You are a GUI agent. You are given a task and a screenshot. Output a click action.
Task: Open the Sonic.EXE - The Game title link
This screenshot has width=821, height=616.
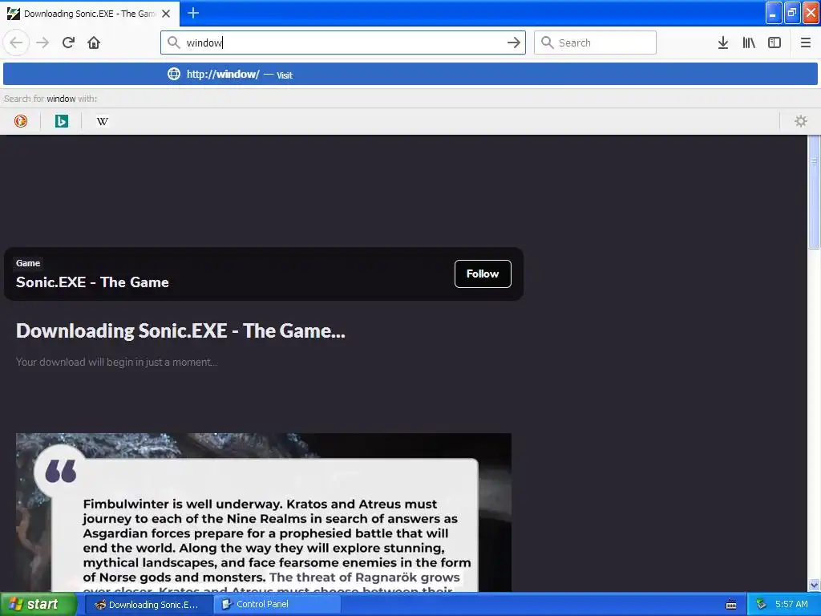click(x=92, y=282)
